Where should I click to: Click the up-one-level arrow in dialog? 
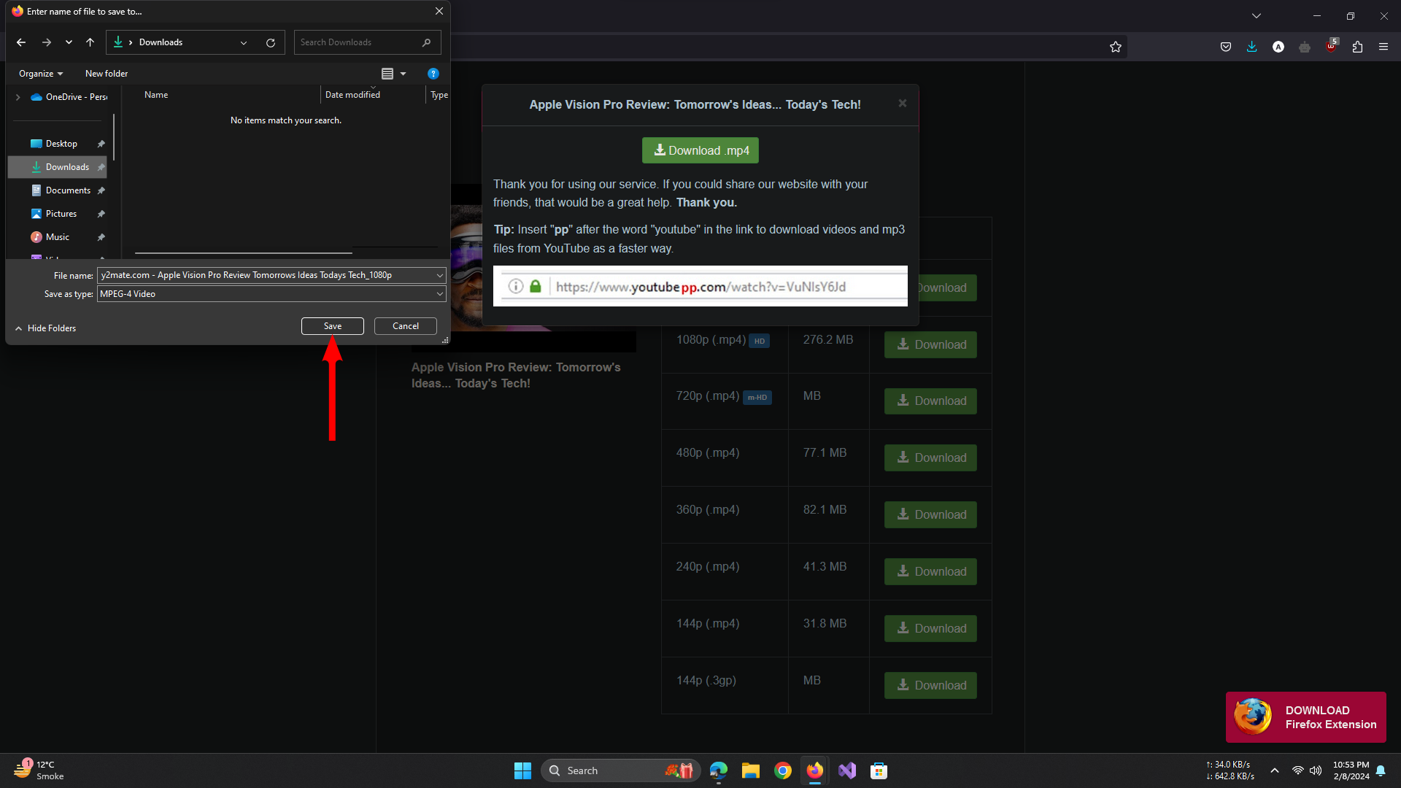(90, 42)
